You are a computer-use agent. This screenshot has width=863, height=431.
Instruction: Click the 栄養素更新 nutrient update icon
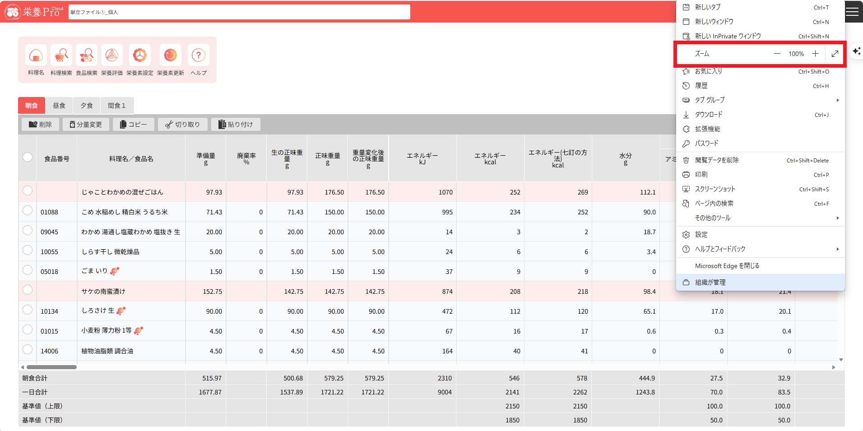click(x=170, y=56)
